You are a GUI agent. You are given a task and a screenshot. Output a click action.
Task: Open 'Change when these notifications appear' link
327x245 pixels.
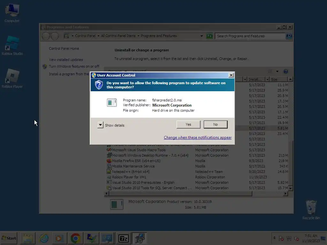tap(197, 137)
